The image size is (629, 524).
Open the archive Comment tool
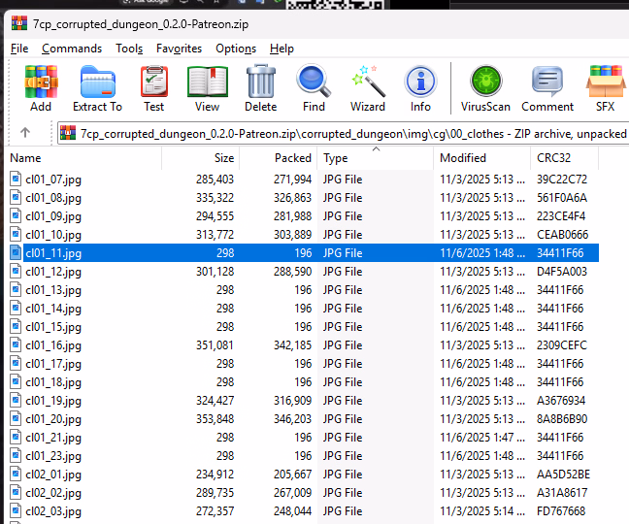tap(547, 88)
